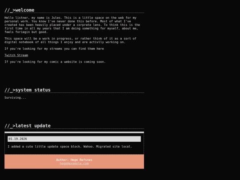Select the system status heading
The height and width of the screenshot is (180, 240).
pyautogui.click(x=28, y=90)
